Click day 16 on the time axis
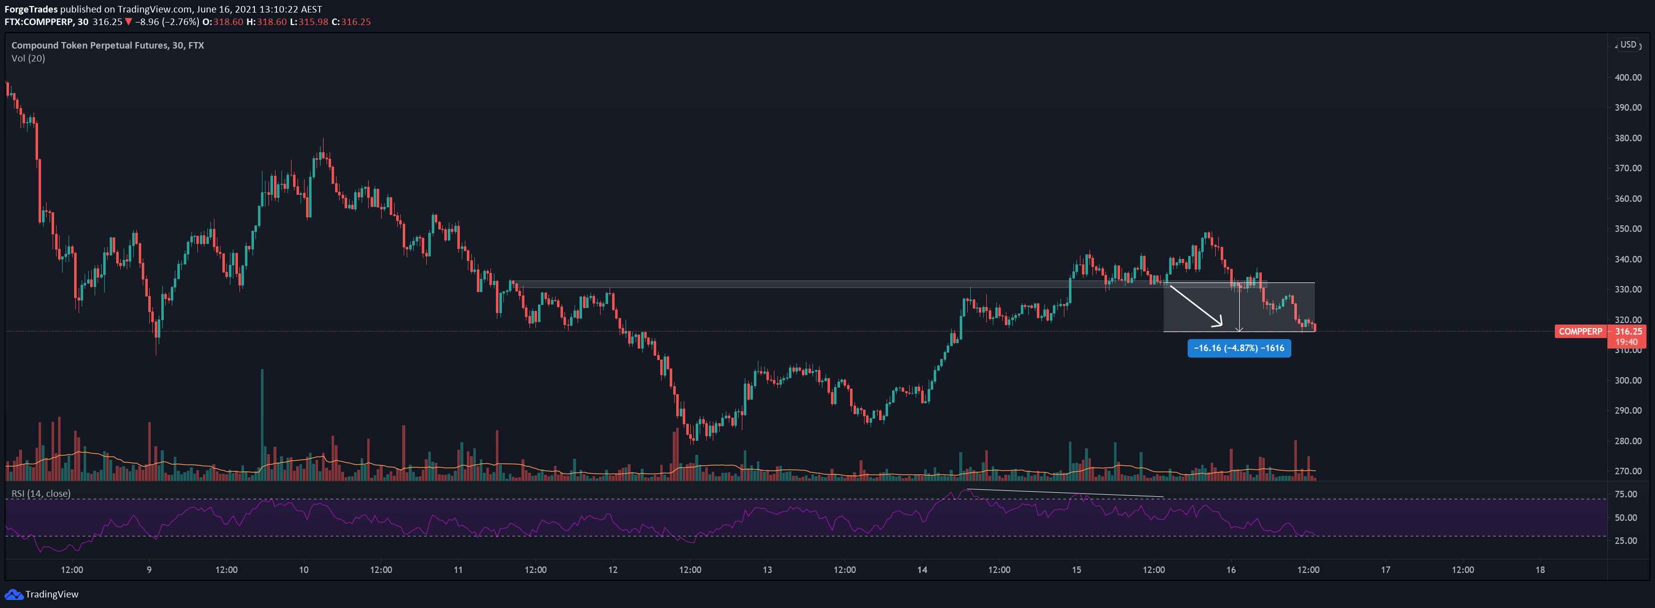 pyautogui.click(x=1231, y=570)
